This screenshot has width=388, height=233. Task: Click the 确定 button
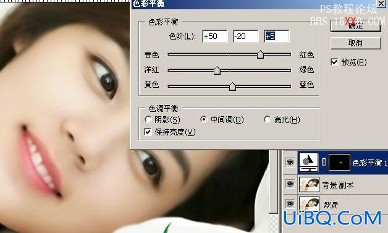(x=356, y=26)
